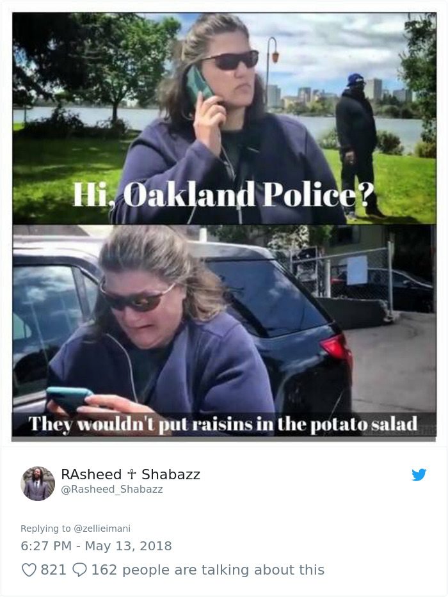Open RAsheed Shabazz's profile avatar

38,483
